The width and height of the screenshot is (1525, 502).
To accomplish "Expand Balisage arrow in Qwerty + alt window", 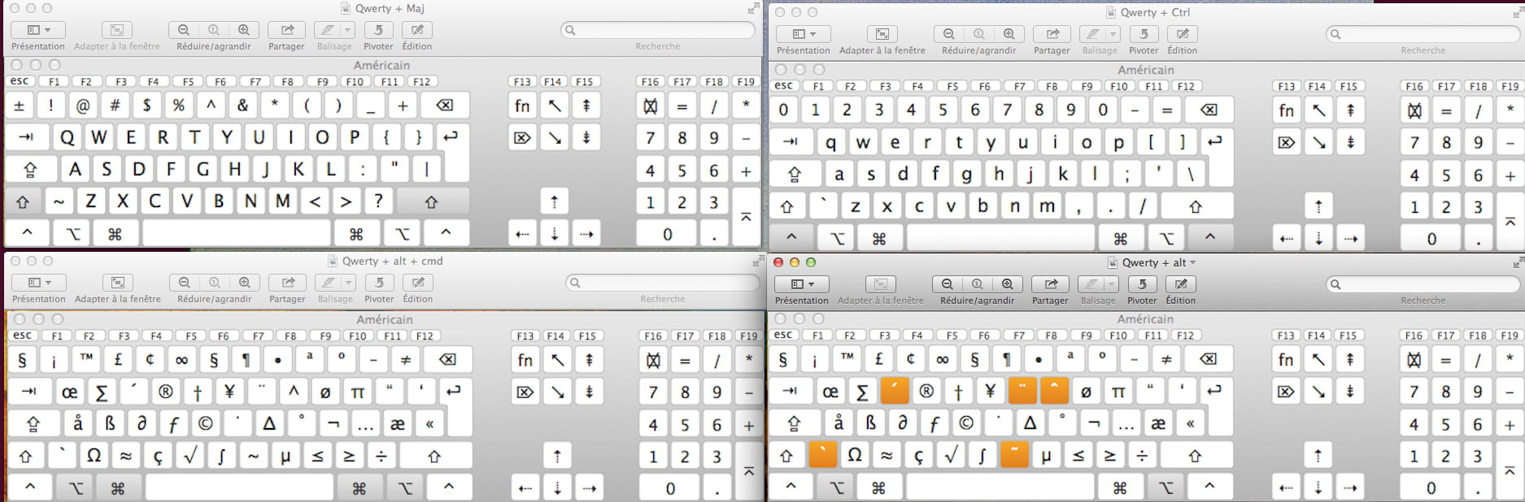I will [1112, 284].
